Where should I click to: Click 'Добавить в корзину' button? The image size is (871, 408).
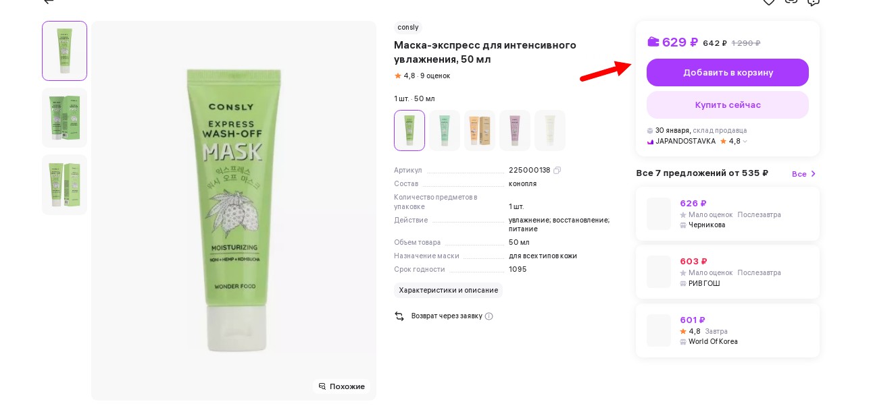point(727,72)
